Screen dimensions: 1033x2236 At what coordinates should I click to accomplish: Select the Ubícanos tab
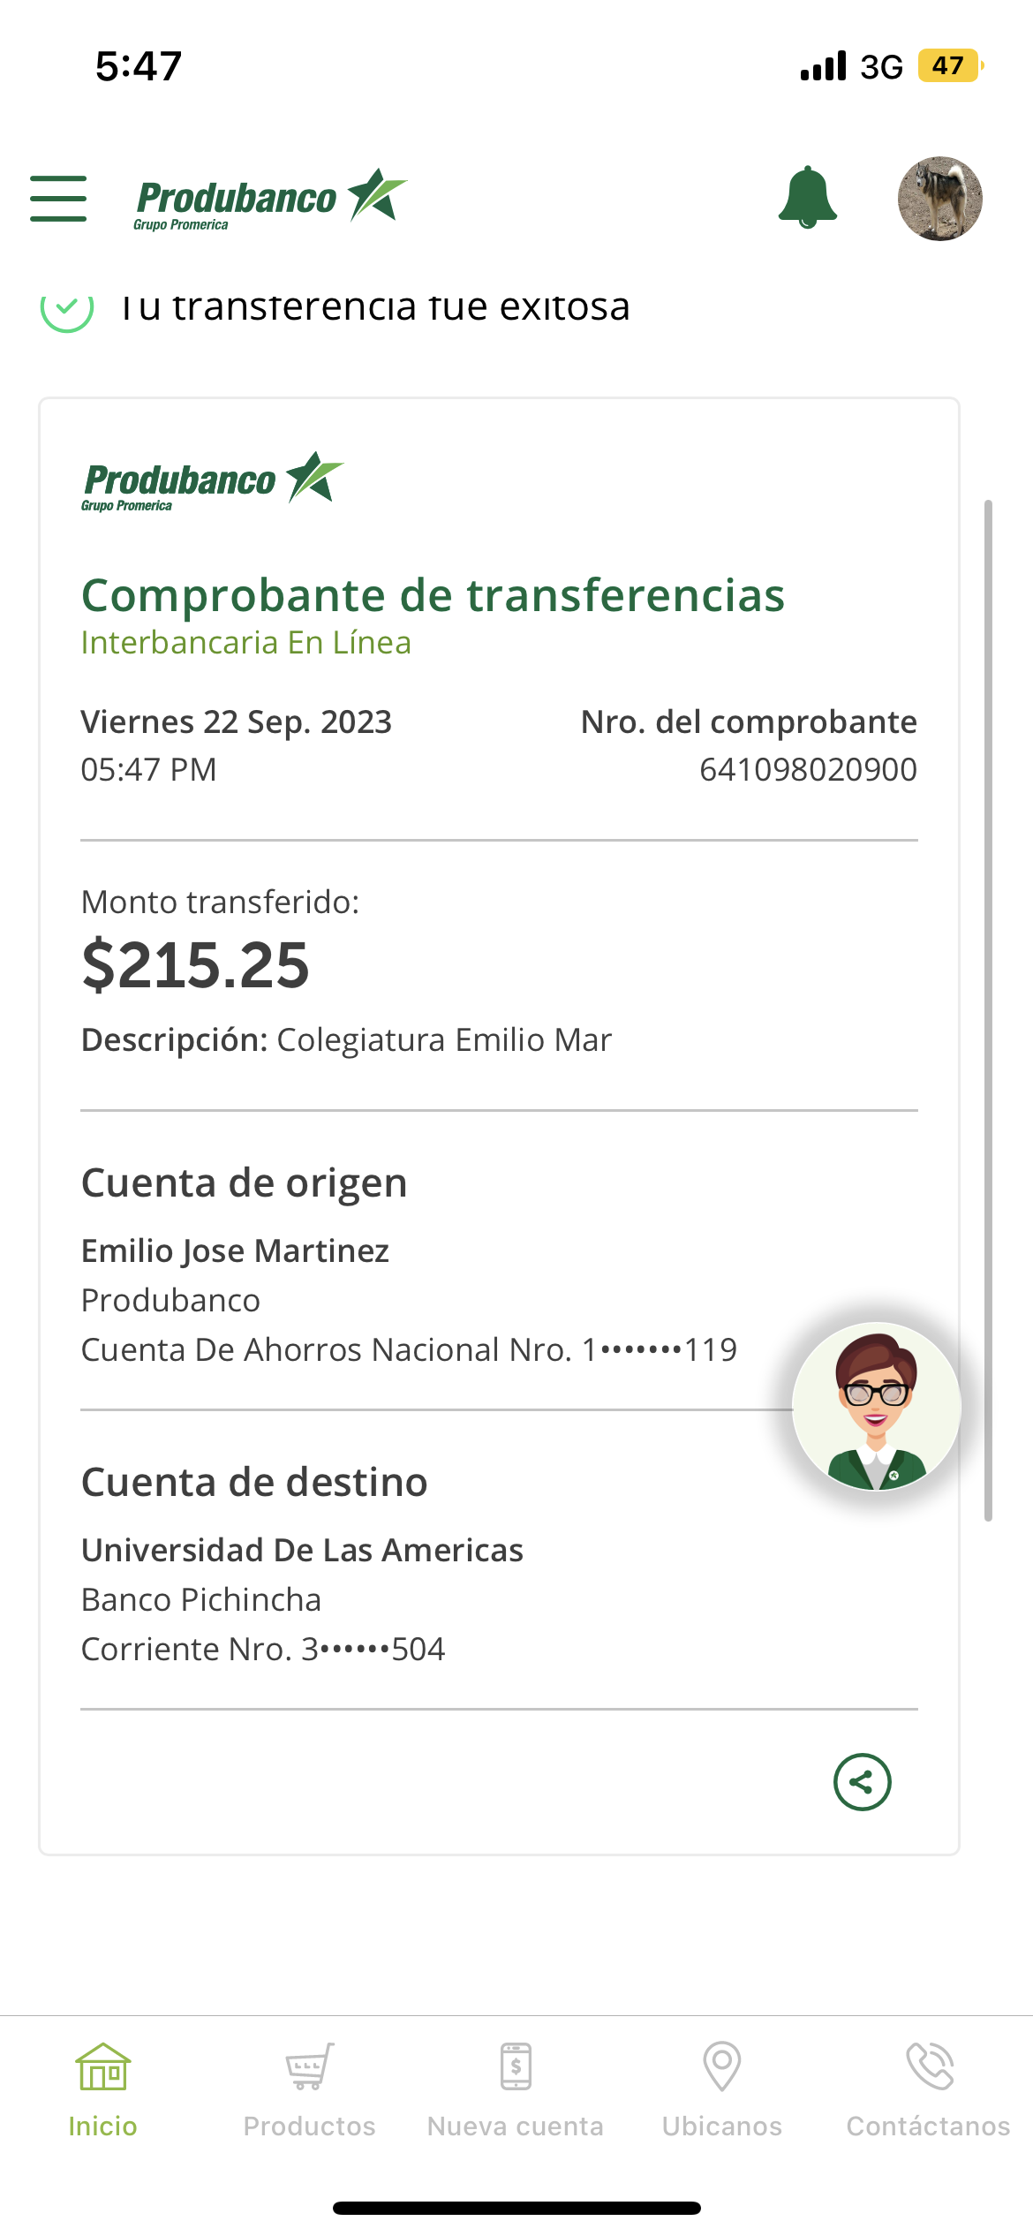point(722,2089)
